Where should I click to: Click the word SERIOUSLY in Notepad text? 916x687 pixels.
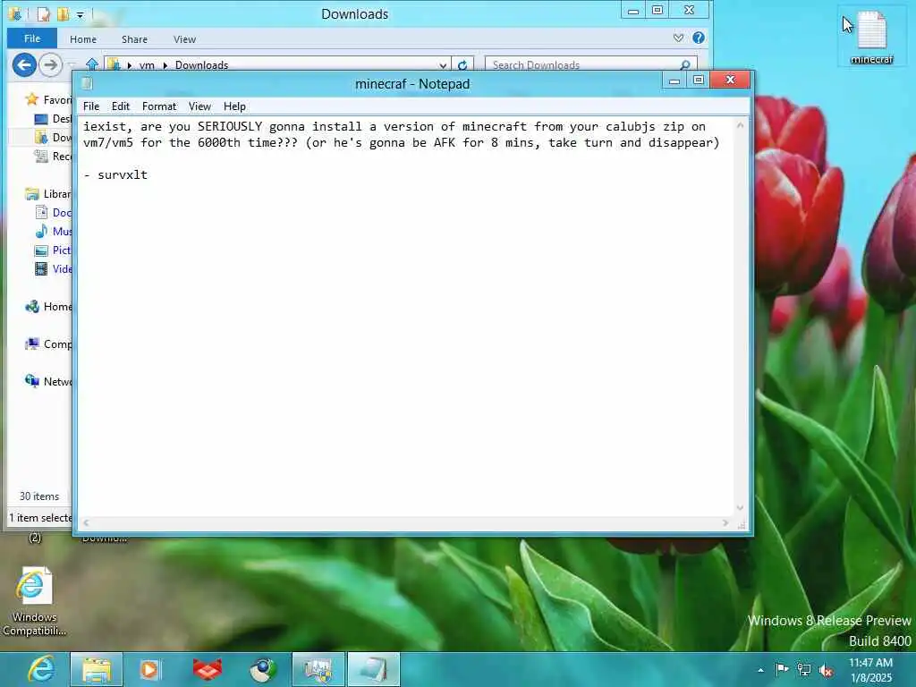230,126
